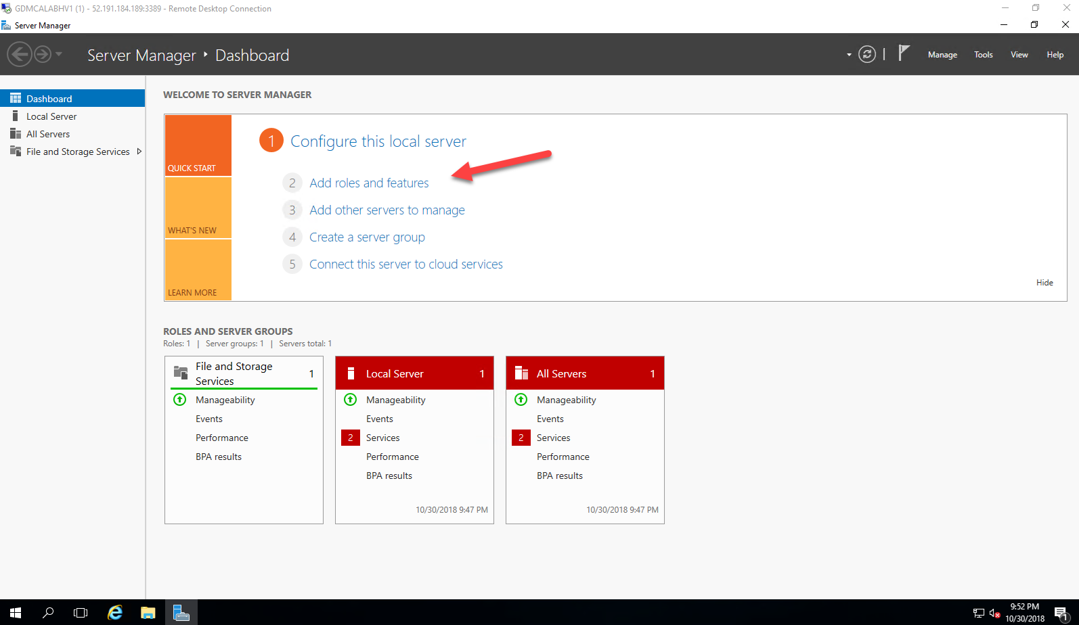Open taskbar Search icon
The height and width of the screenshot is (625, 1079).
click(48, 612)
